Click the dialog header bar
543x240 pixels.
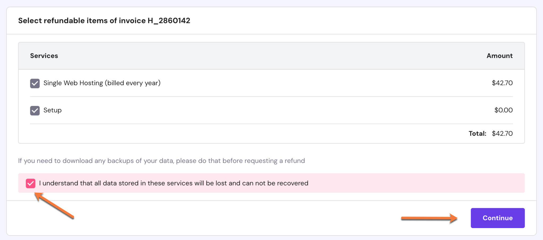271,21
